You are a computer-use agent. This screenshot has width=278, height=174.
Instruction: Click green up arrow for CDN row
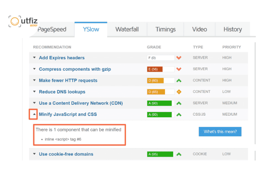pyautogui.click(x=179, y=103)
